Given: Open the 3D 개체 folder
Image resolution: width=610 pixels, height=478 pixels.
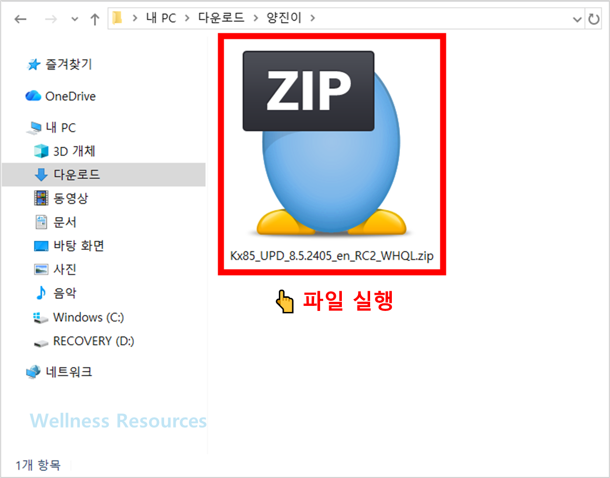Looking at the screenshot, I should pyautogui.click(x=75, y=151).
